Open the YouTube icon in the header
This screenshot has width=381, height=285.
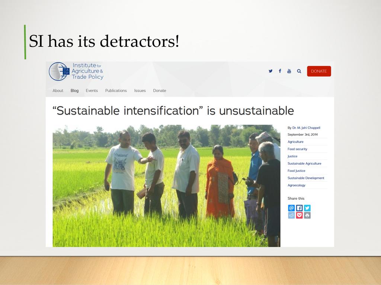[x=289, y=71]
